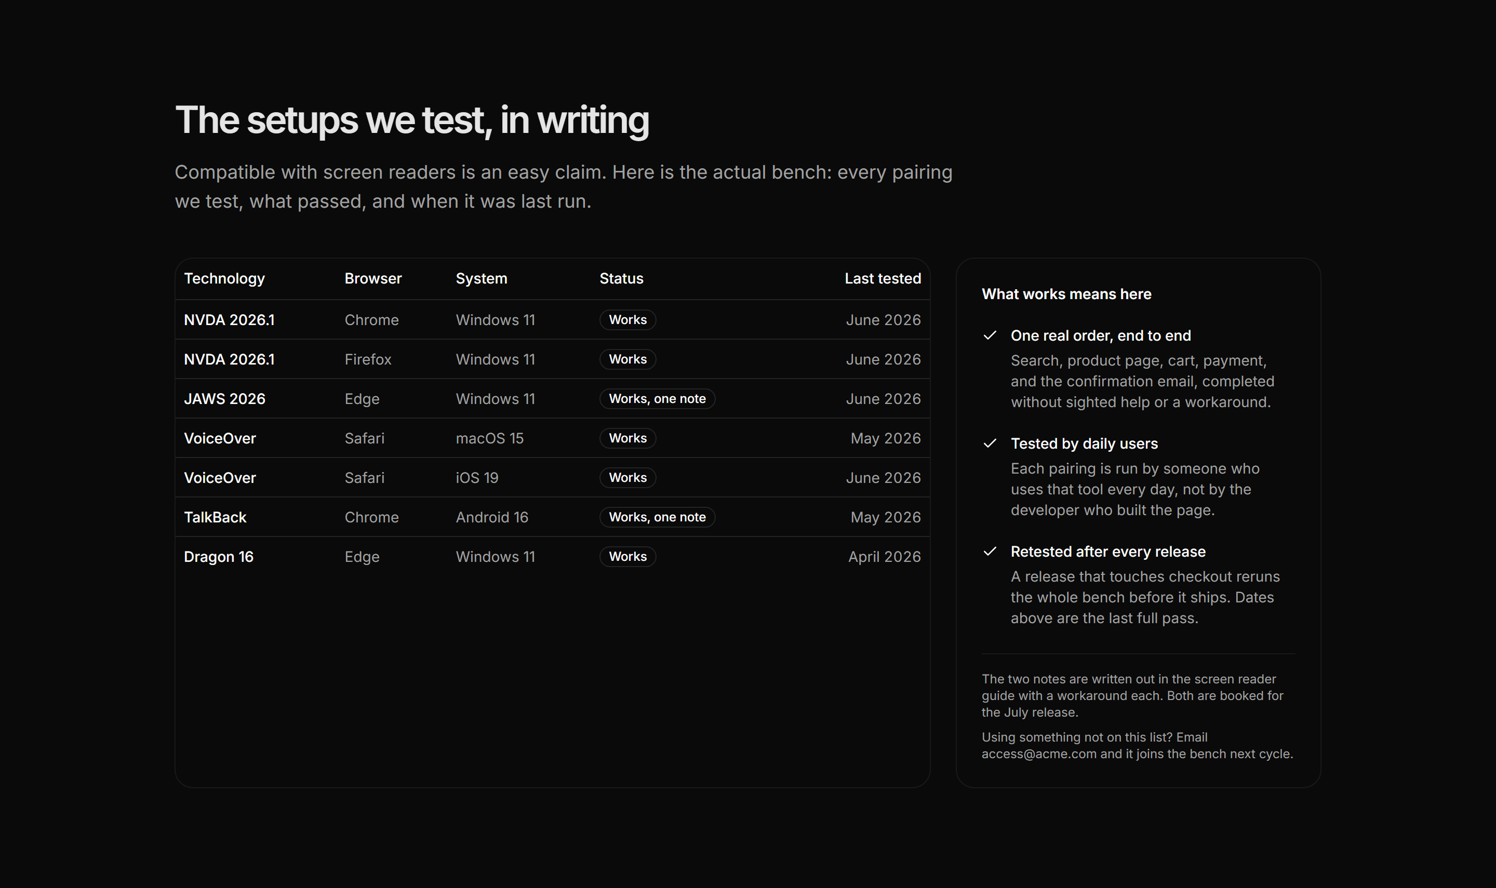Click "Windows 11" in the JAWS 2026 row
This screenshot has width=1496, height=888.
pyautogui.click(x=496, y=399)
